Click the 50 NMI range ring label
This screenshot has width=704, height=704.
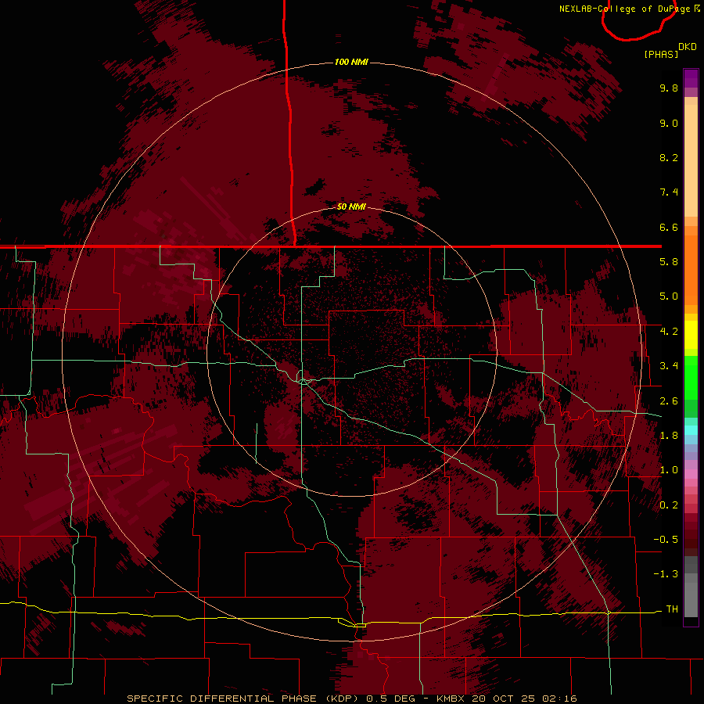coord(351,207)
